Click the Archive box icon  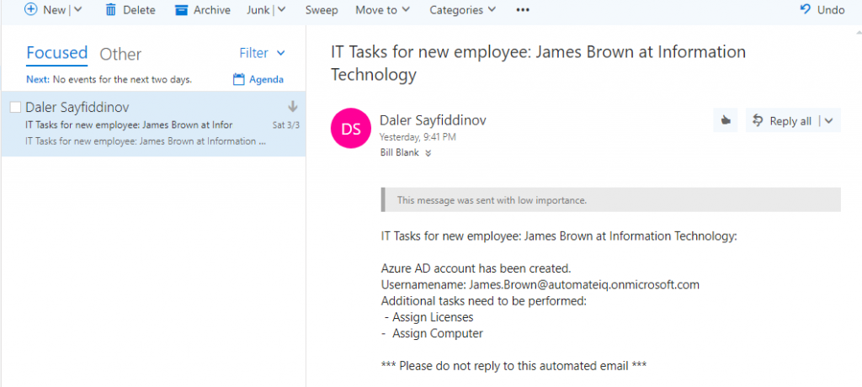pos(181,10)
